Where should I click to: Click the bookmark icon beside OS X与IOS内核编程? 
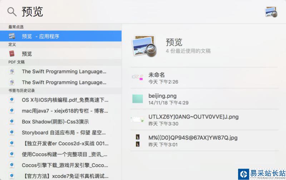click(x=12, y=100)
